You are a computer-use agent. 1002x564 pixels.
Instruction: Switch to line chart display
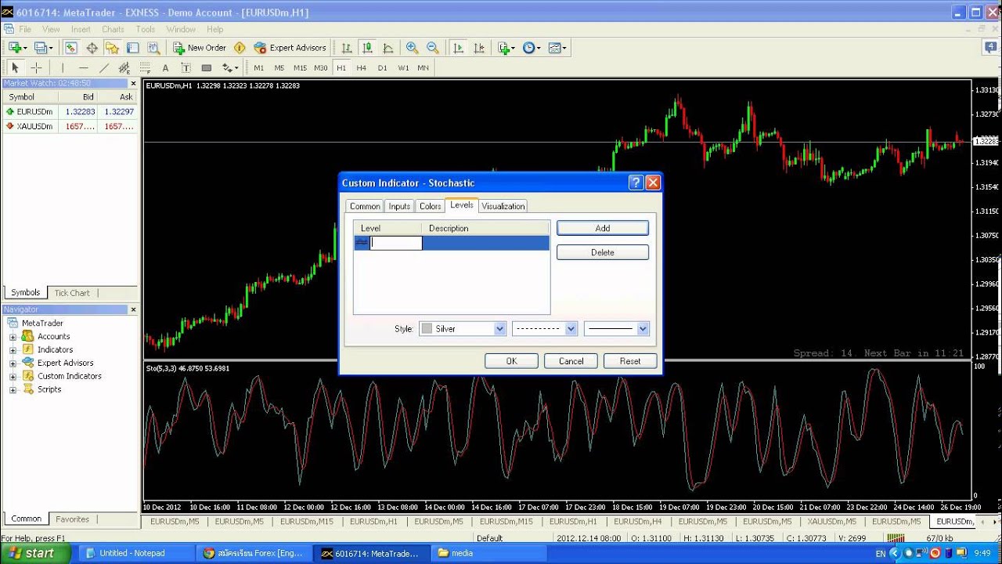click(388, 48)
